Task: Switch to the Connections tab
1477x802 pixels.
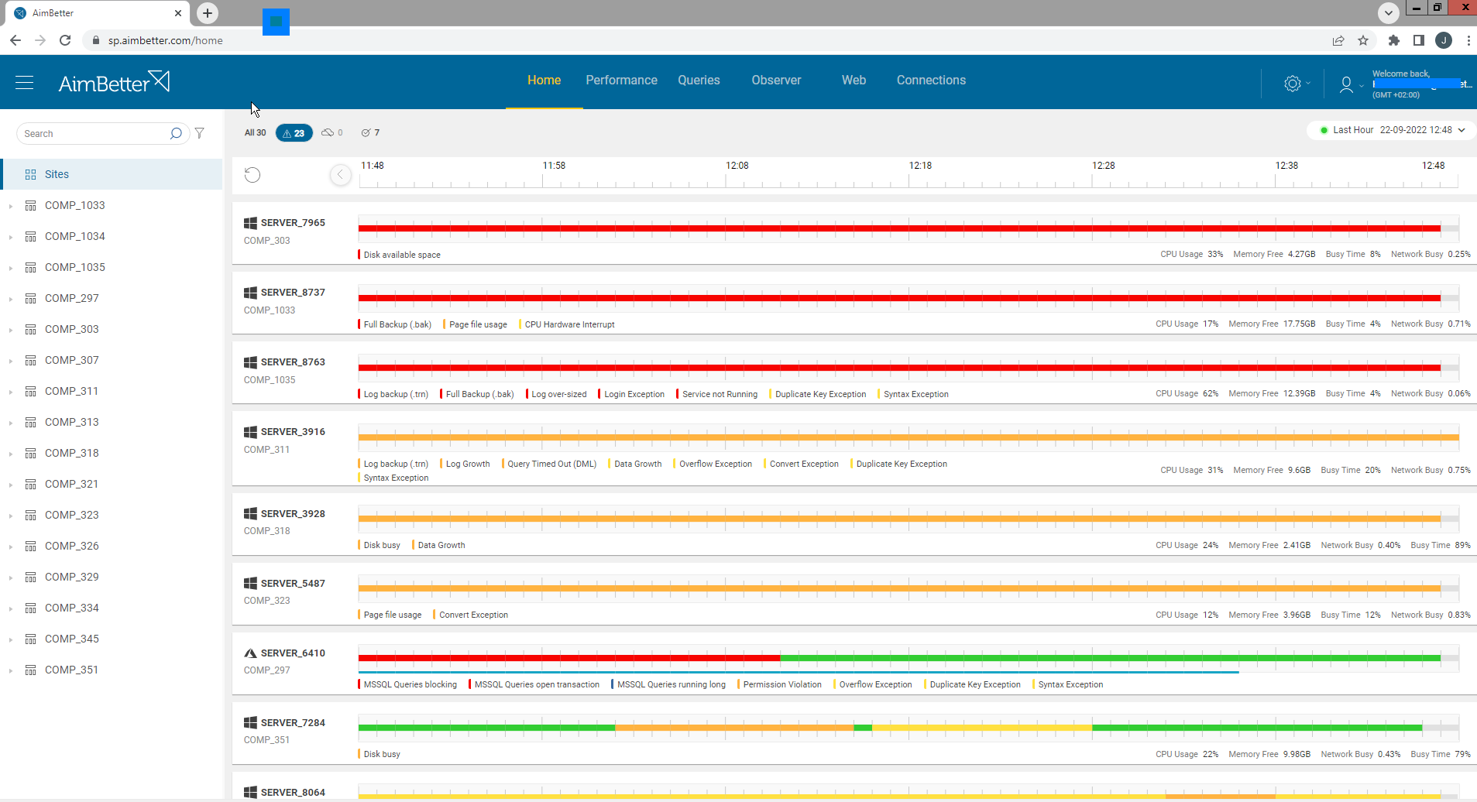Action: (931, 81)
